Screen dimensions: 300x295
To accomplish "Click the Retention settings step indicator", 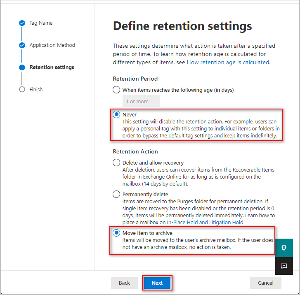I will pyautogui.click(x=22, y=67).
